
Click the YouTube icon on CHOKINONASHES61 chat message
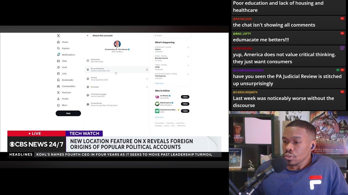[342, 70]
